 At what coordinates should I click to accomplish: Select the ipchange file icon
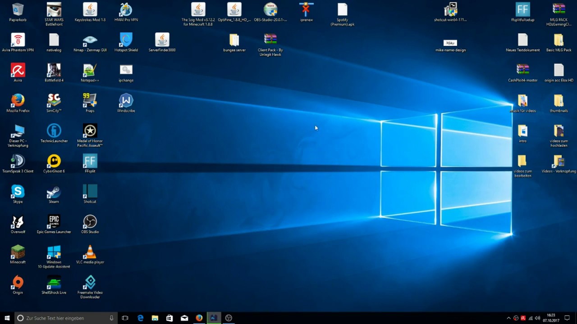click(126, 70)
